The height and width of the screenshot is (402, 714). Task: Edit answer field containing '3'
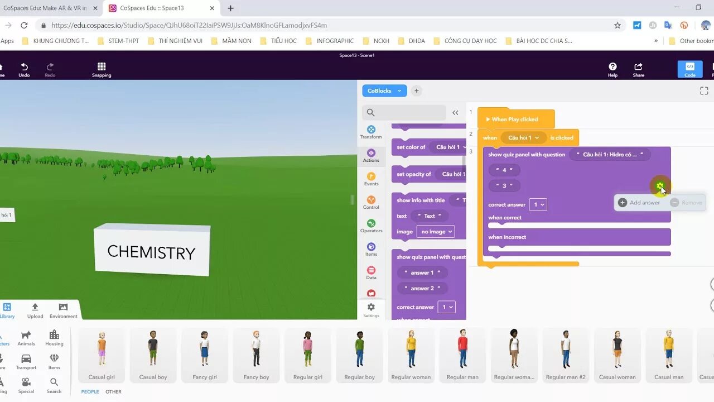click(504, 185)
